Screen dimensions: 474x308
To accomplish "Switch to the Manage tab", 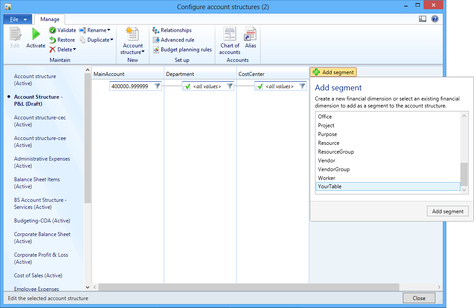I will click(50, 19).
